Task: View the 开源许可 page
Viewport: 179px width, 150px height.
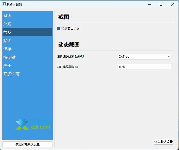Action: 27,74
